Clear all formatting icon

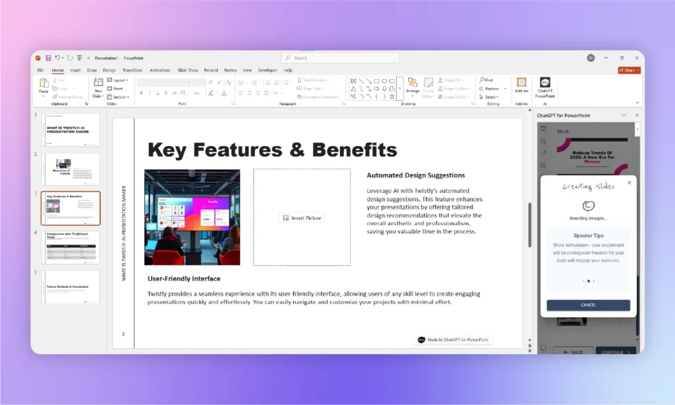(x=229, y=82)
